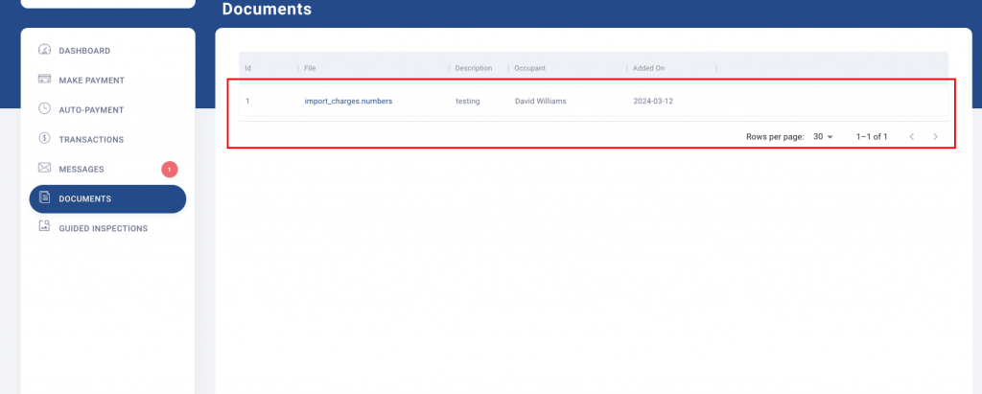Click the Transactions dollar icon
Viewport: 982px width, 394px height.
click(44, 139)
